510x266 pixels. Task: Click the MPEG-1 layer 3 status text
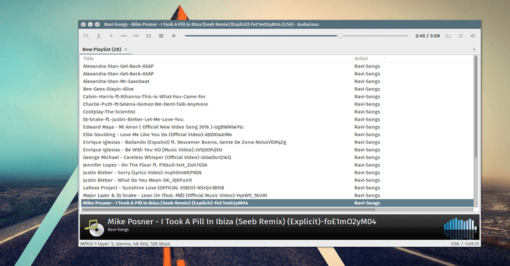point(125,243)
